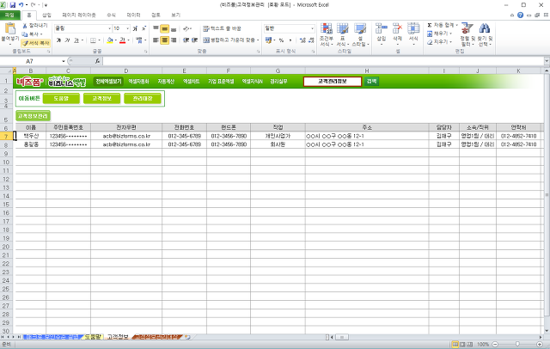Open Excel help question mark
Image resolution: width=550 pixels, height=349 pixels.
tap(520, 15)
